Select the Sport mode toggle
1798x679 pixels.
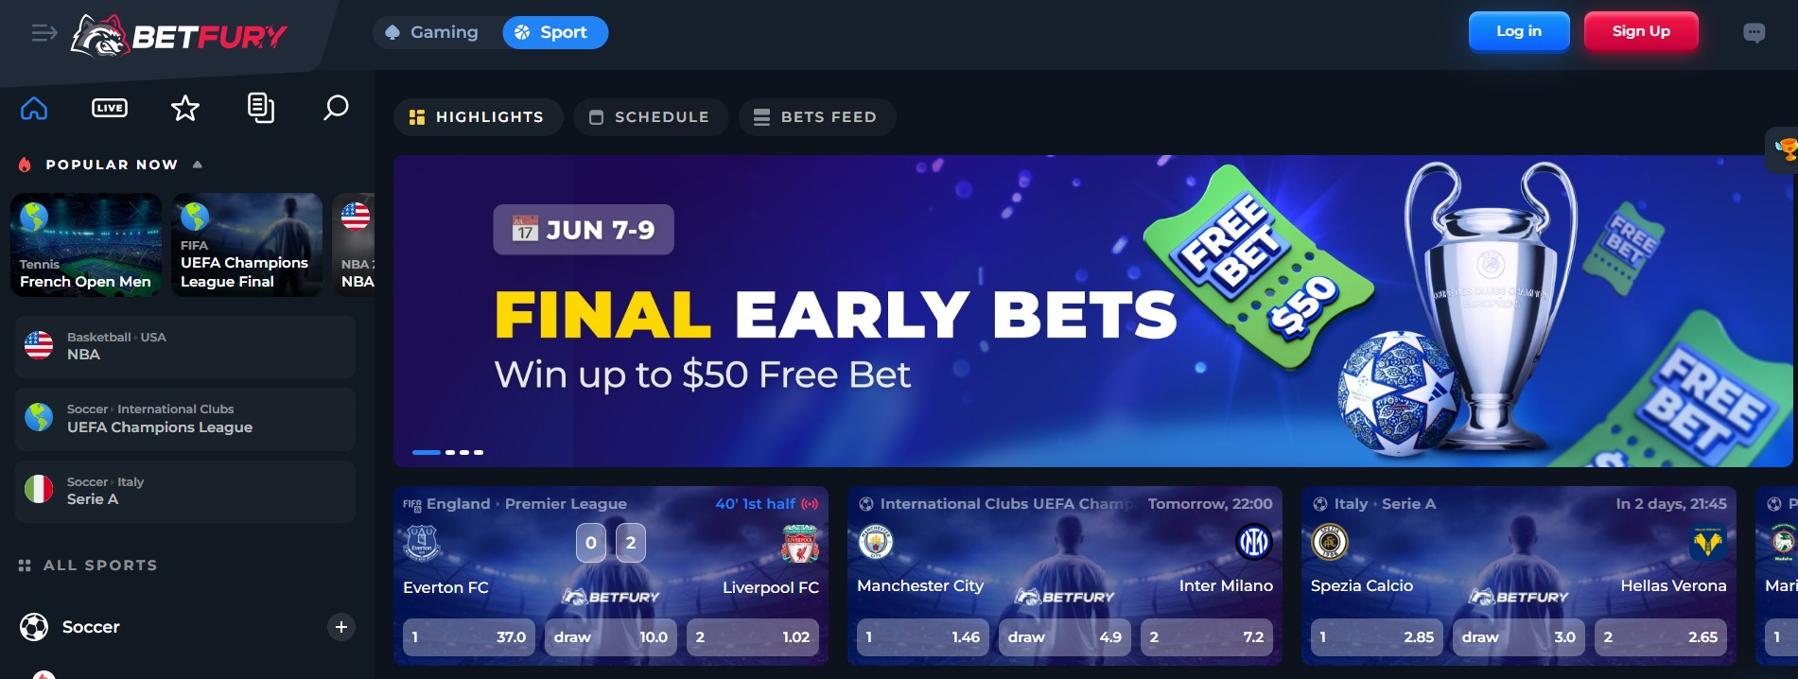tap(555, 32)
